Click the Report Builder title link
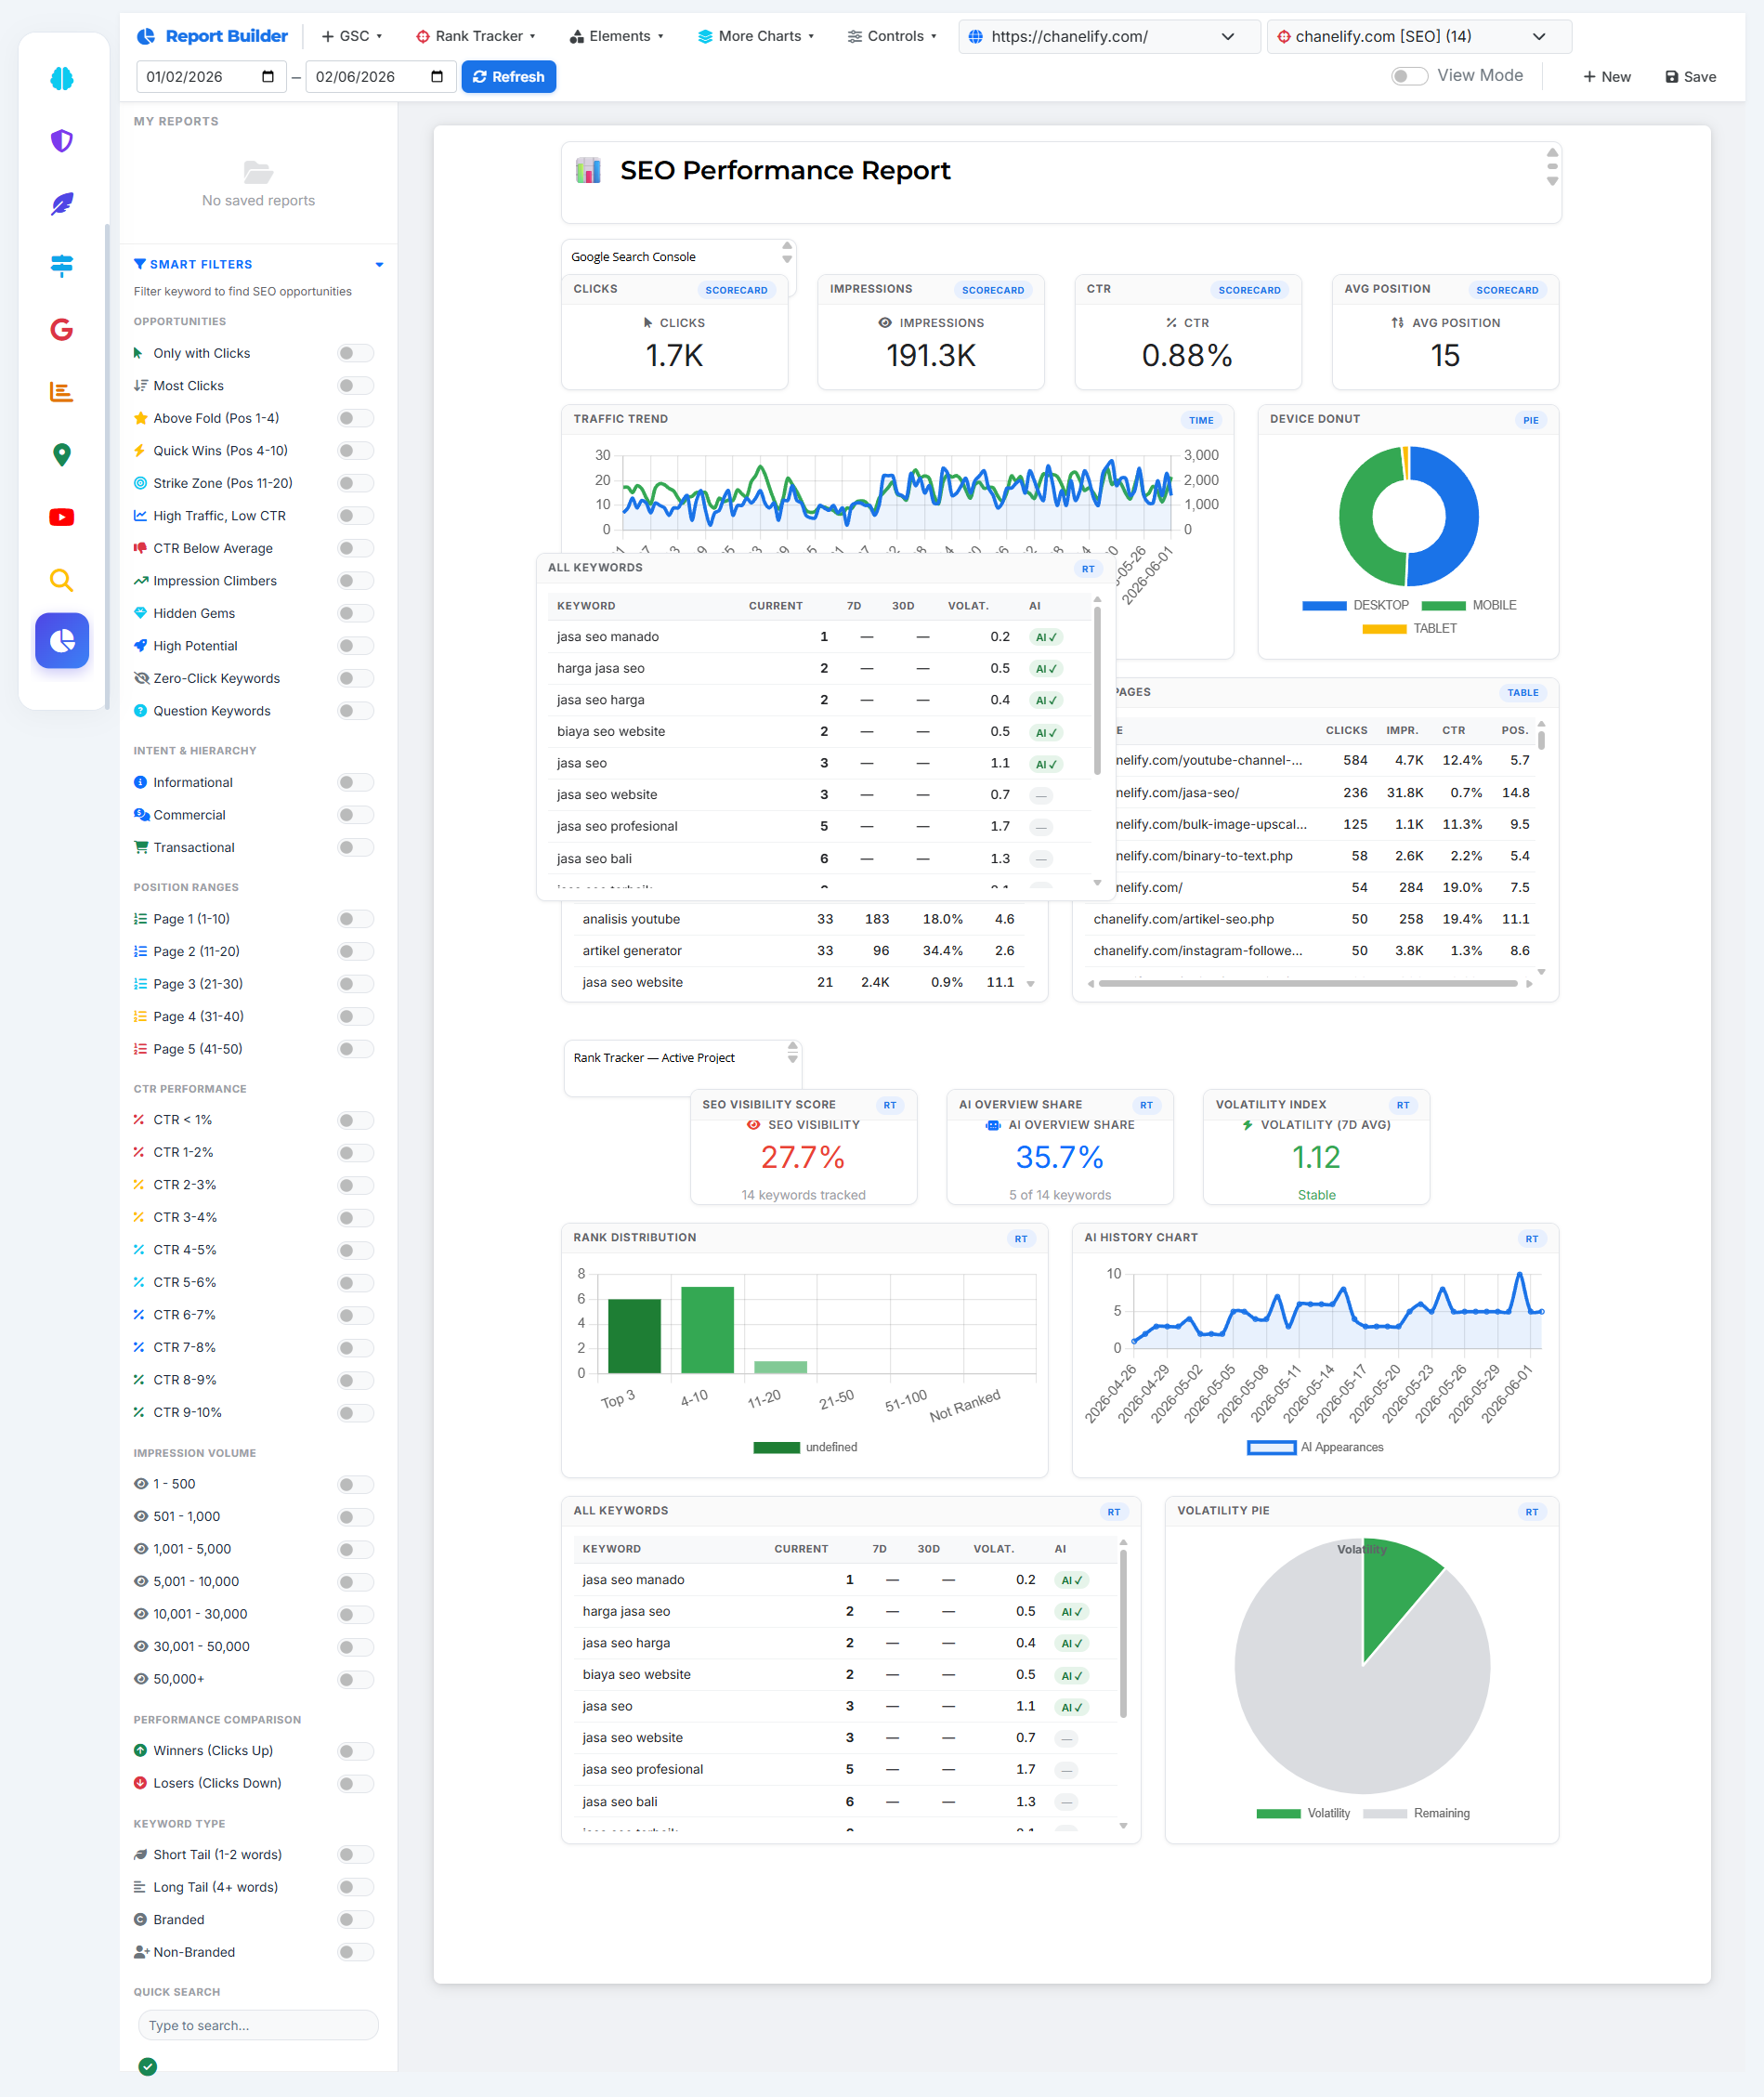Image resolution: width=1764 pixels, height=2097 pixels. click(x=226, y=36)
